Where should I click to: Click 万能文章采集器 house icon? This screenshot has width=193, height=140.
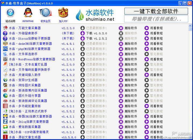tap(5, 28)
